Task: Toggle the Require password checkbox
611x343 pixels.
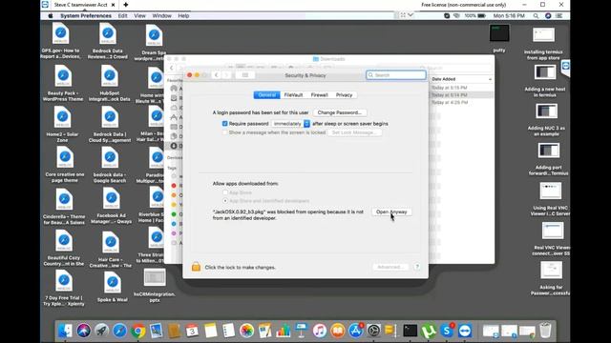Action: (224, 123)
